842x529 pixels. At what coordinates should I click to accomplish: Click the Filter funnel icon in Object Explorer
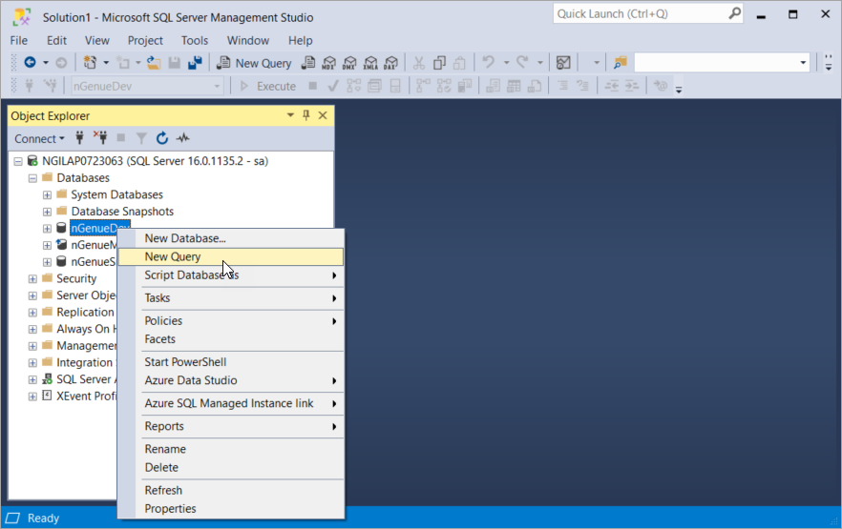141,138
